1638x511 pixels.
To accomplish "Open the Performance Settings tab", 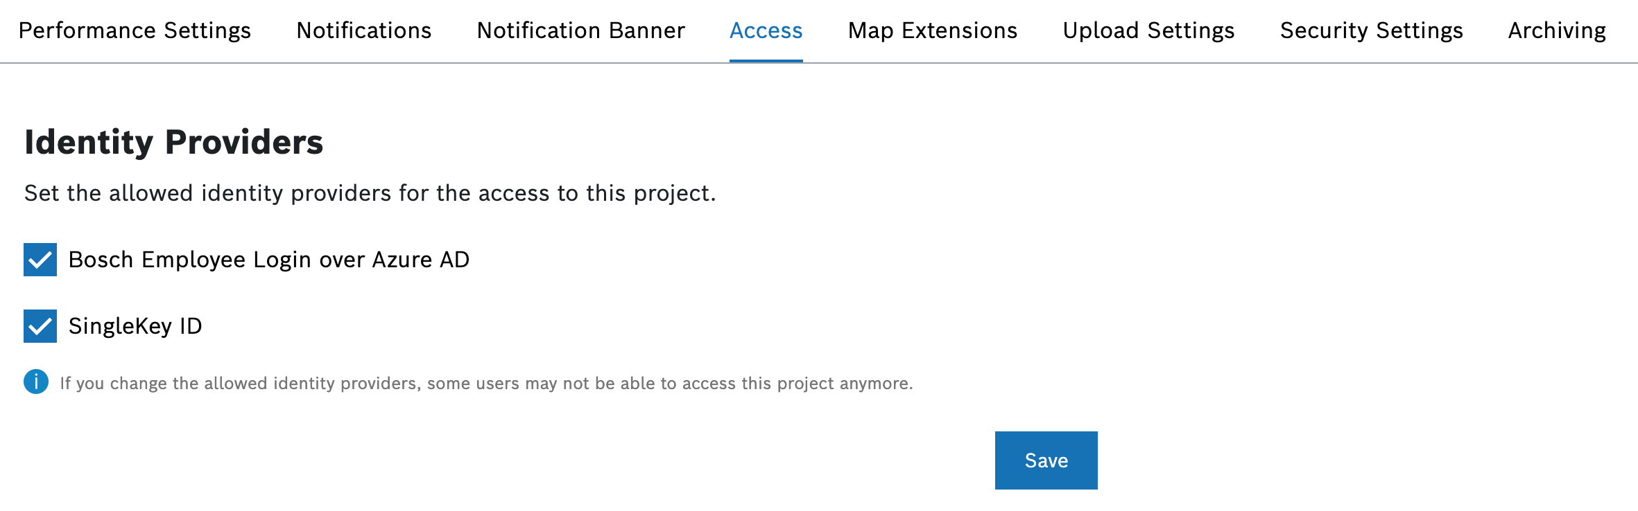I will 135,30.
